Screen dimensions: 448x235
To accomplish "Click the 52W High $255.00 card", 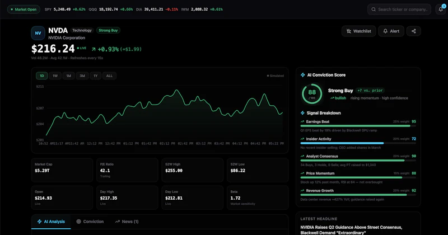I will pos(192,170).
